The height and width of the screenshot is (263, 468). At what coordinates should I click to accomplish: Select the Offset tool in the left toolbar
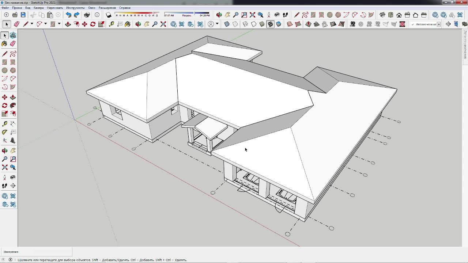13,114
